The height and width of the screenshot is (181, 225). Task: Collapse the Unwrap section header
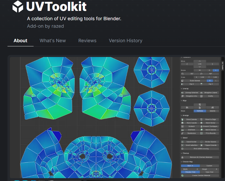pyautogui.click(x=181, y=89)
